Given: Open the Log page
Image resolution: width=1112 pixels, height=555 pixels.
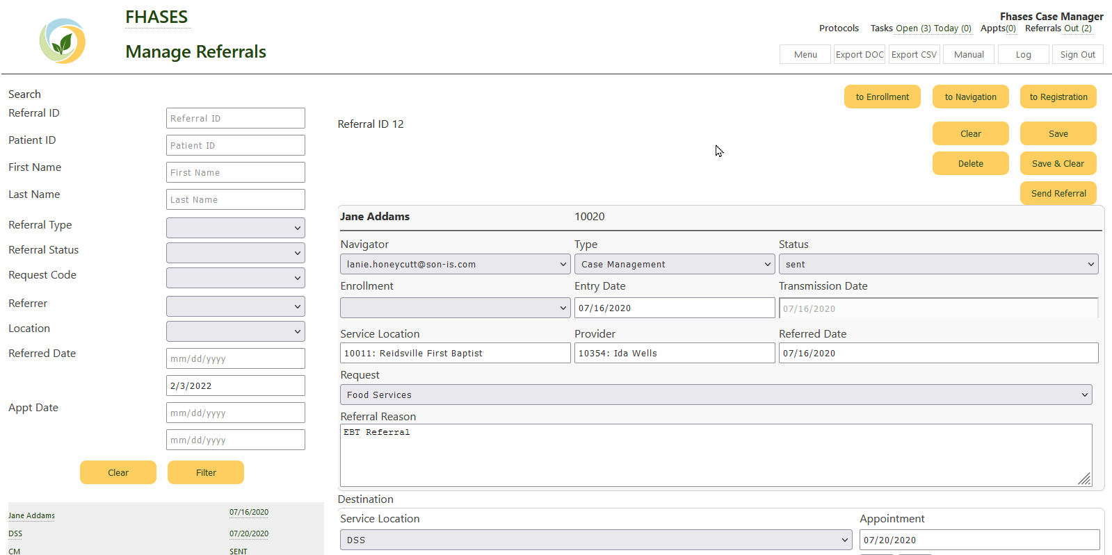Looking at the screenshot, I should 1023,54.
